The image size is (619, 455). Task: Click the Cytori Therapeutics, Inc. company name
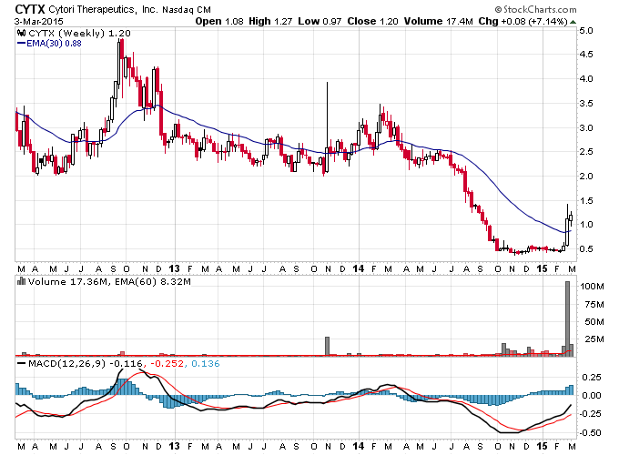pos(103,9)
